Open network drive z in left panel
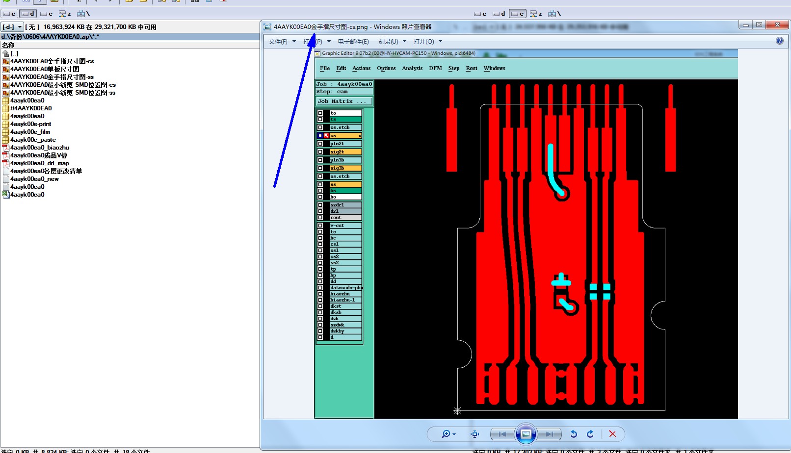The height and width of the screenshot is (453, 791). click(65, 14)
